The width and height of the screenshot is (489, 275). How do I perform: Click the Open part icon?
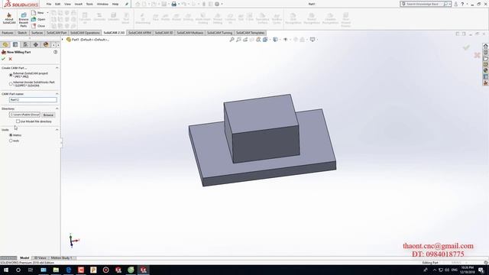coord(34,19)
